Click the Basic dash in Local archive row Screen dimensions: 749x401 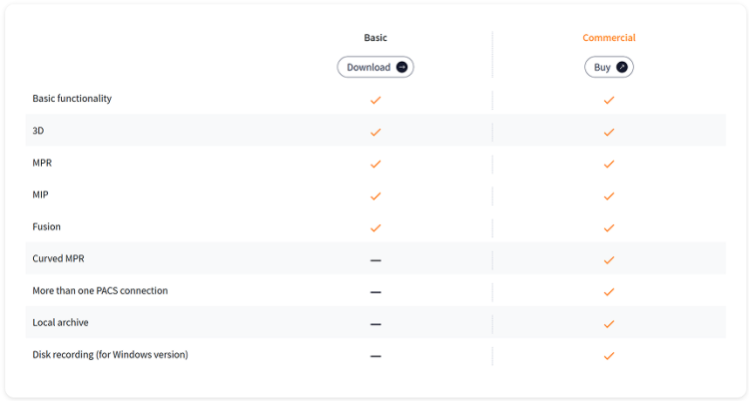pyautogui.click(x=375, y=324)
